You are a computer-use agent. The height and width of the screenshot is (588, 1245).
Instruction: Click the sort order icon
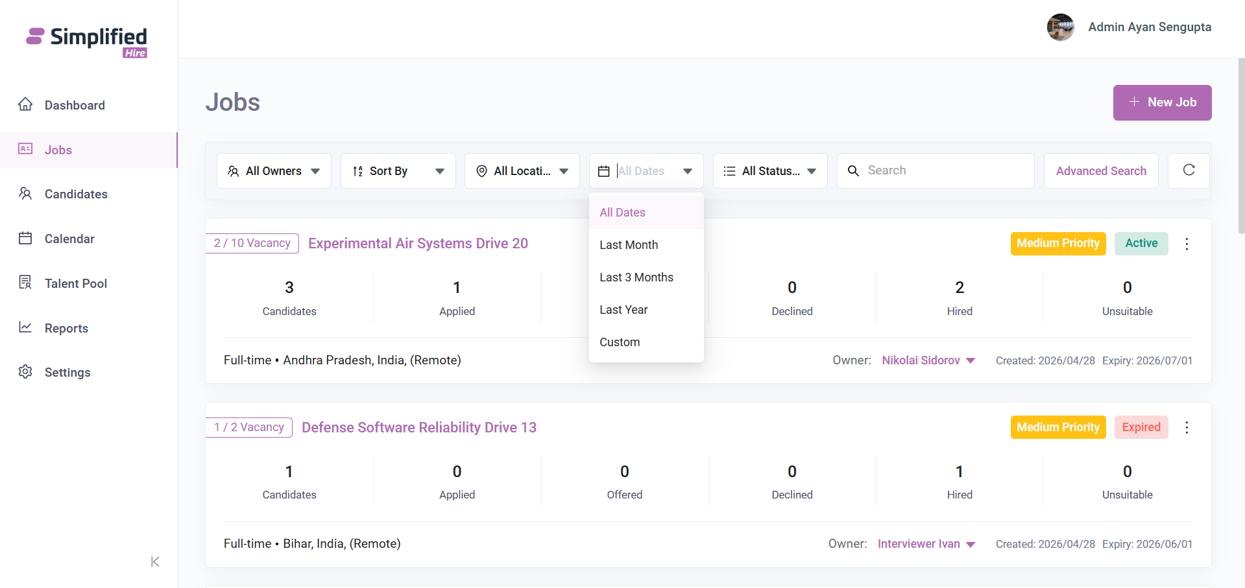coord(357,171)
